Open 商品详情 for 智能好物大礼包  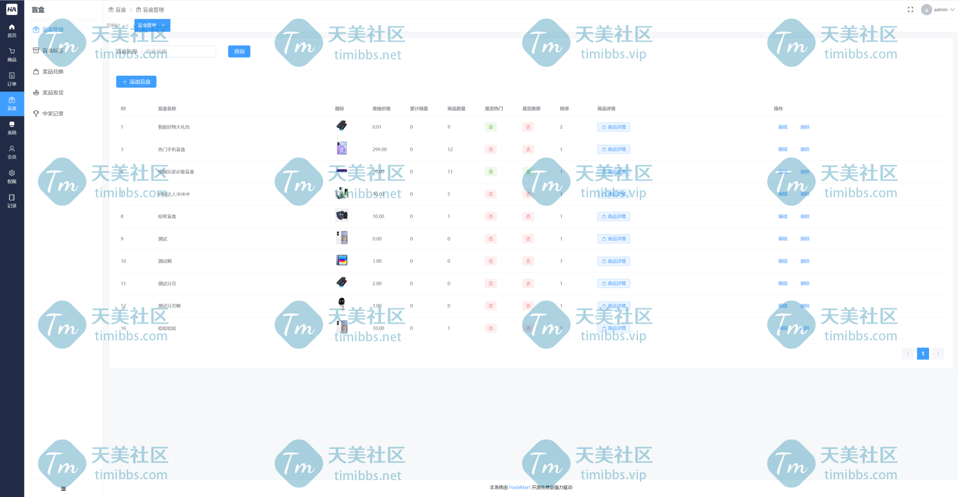(x=613, y=127)
